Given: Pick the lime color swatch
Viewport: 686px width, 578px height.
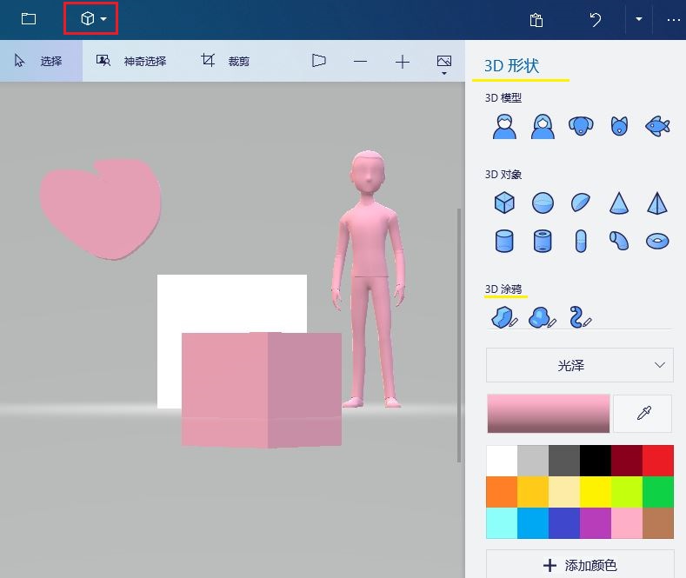Looking at the screenshot, I should pos(627,492).
